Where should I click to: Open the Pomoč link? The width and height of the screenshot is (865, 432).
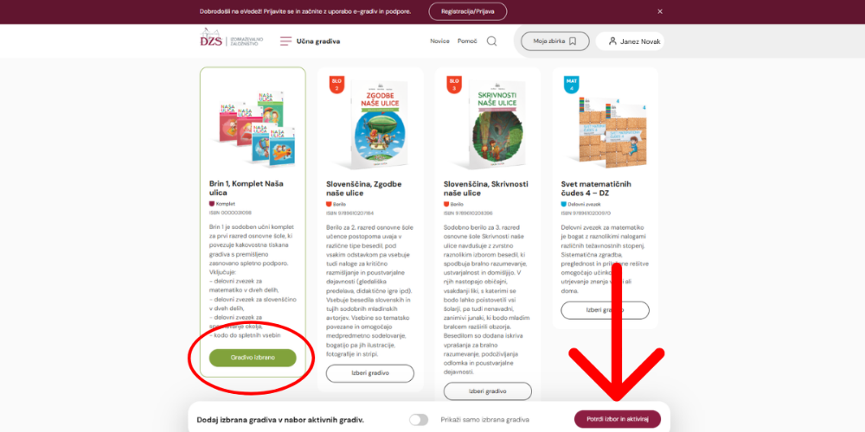pos(467,41)
